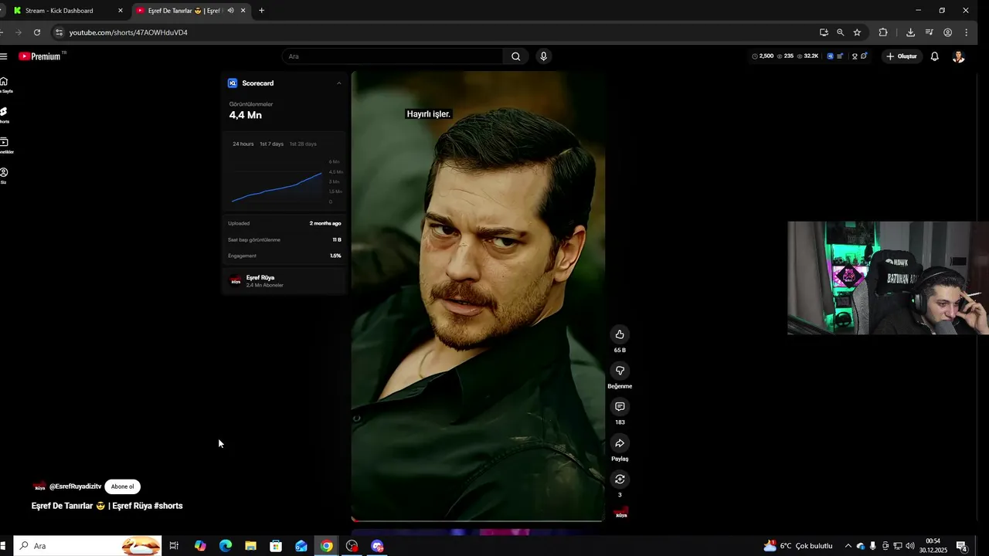Screen dimensions: 989x556
Task: Open Chrome's three-dot menu
Action: [x=967, y=32]
